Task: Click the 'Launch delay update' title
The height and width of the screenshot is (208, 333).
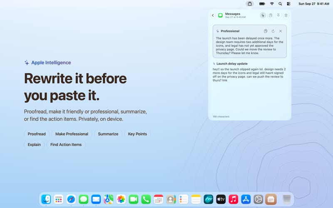Action: tap(232, 64)
